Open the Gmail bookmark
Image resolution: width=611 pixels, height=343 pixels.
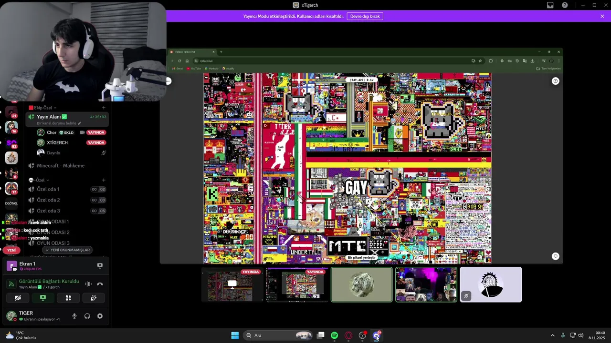tap(178, 69)
